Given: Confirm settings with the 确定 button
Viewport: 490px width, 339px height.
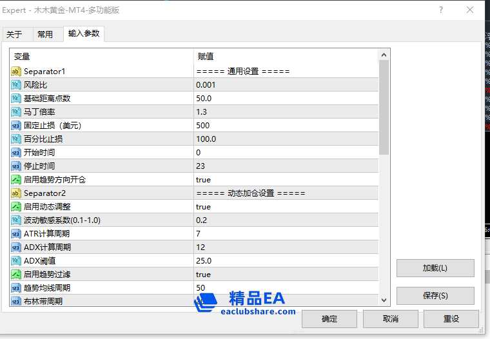Looking at the screenshot, I should [329, 319].
